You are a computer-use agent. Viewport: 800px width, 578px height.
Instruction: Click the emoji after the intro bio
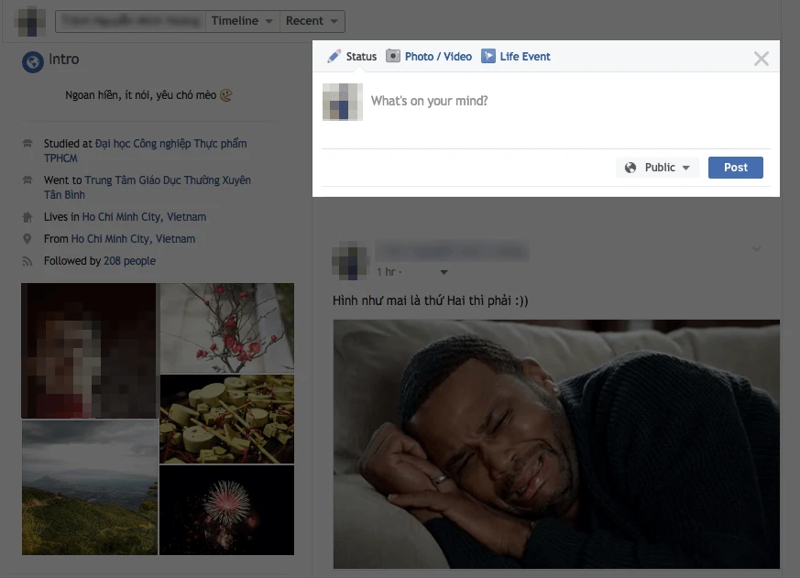(x=226, y=94)
